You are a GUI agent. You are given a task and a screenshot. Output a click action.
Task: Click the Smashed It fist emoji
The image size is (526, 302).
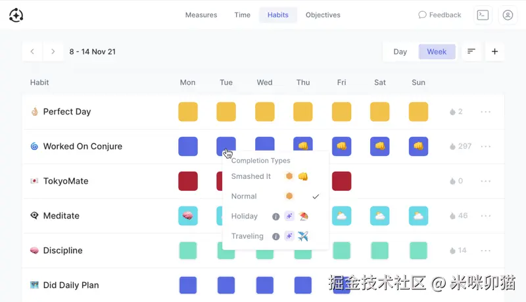coord(303,176)
